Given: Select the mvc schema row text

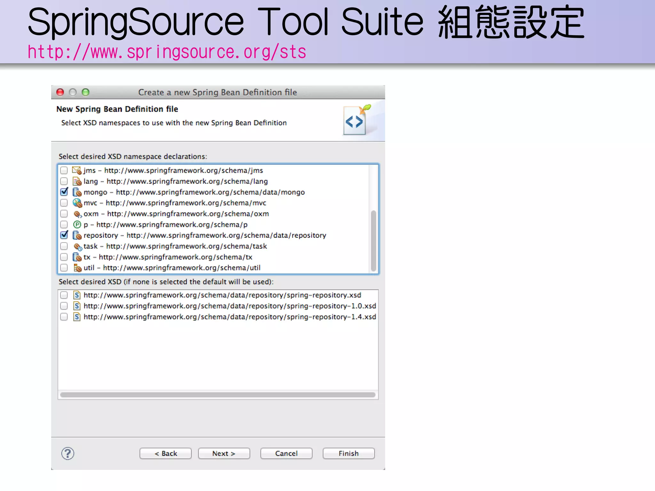Looking at the screenshot, I should pos(175,203).
